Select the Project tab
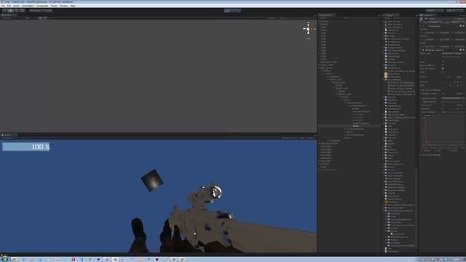 pos(390,15)
